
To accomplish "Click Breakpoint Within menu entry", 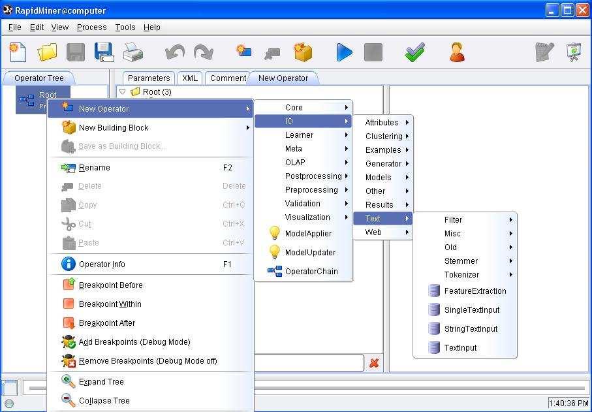I will (151, 304).
